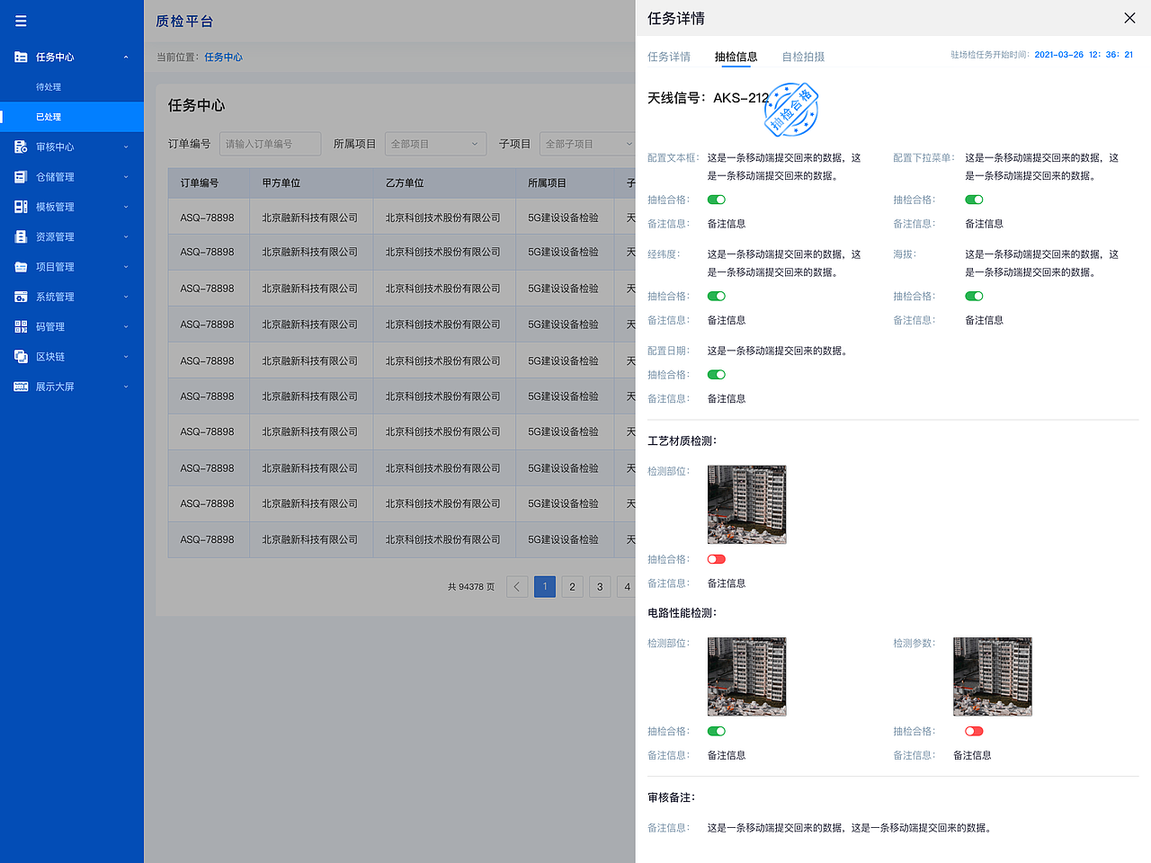Click the hamburger menu icon at top left
This screenshot has width=1151, height=863.
click(x=21, y=21)
